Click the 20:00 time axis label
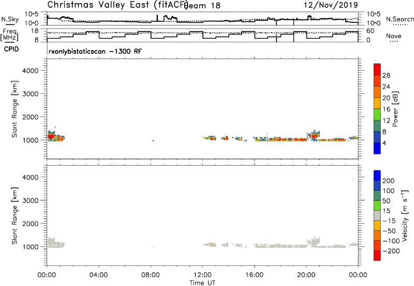The image size is (414, 286). point(306,275)
